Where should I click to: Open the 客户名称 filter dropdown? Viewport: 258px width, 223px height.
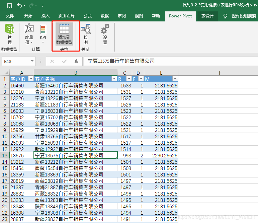click(x=114, y=79)
